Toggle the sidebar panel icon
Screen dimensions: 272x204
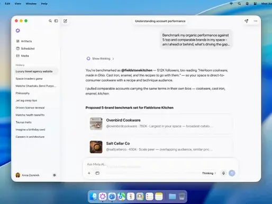56,21
